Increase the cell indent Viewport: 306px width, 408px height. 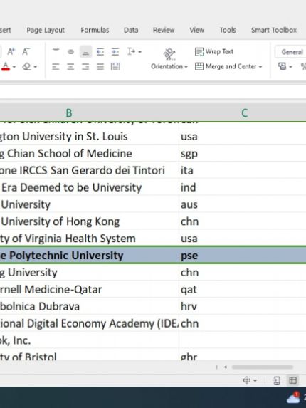[115, 51]
